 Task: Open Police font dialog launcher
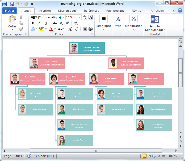(92, 35)
